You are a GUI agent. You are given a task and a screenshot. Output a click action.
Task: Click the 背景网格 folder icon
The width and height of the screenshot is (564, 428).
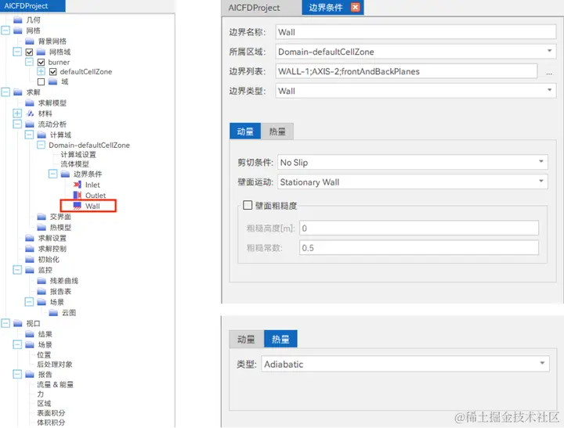point(30,41)
